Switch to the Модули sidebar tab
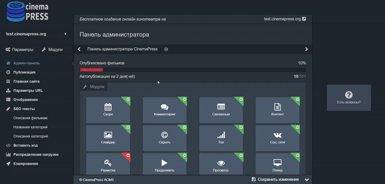Image resolution: width=385 pixels, height=184 pixels. tap(52, 49)
